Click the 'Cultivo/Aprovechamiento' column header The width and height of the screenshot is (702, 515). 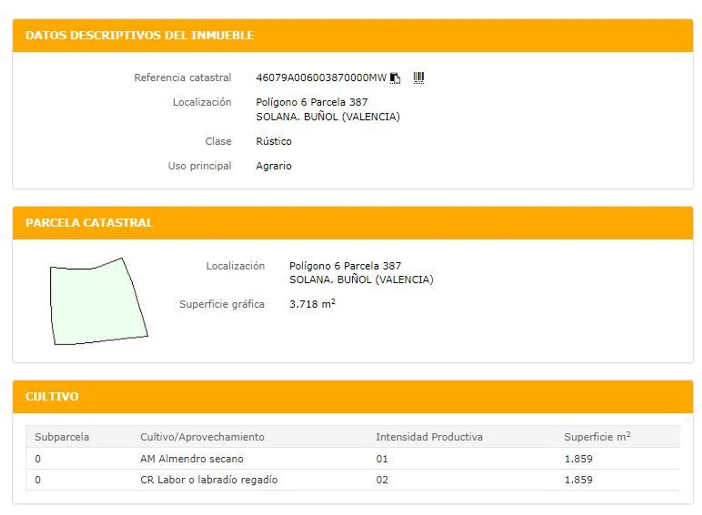click(x=202, y=437)
